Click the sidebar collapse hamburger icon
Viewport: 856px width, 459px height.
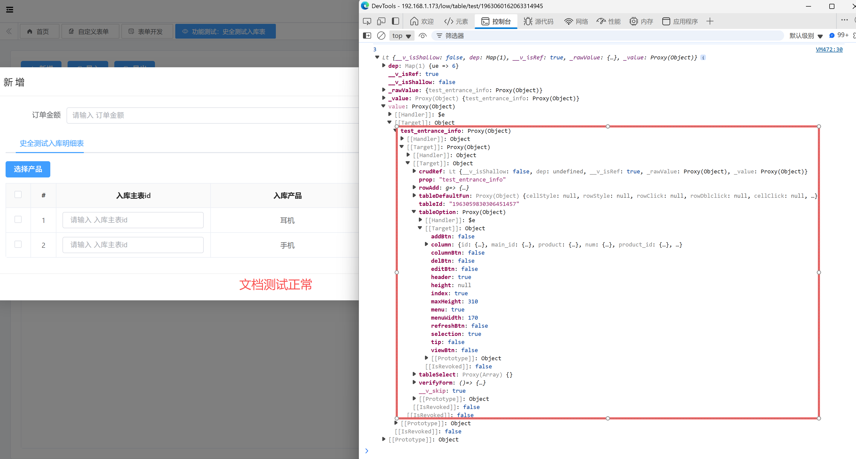tap(10, 9)
